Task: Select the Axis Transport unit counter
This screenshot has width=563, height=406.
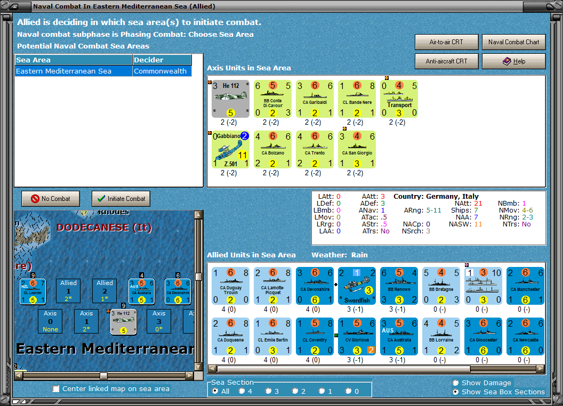Action: [x=399, y=99]
